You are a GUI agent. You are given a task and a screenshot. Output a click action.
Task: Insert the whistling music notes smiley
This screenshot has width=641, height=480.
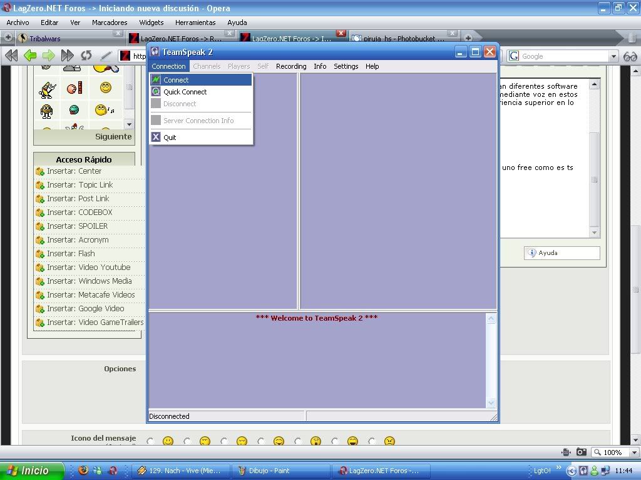[x=105, y=110]
